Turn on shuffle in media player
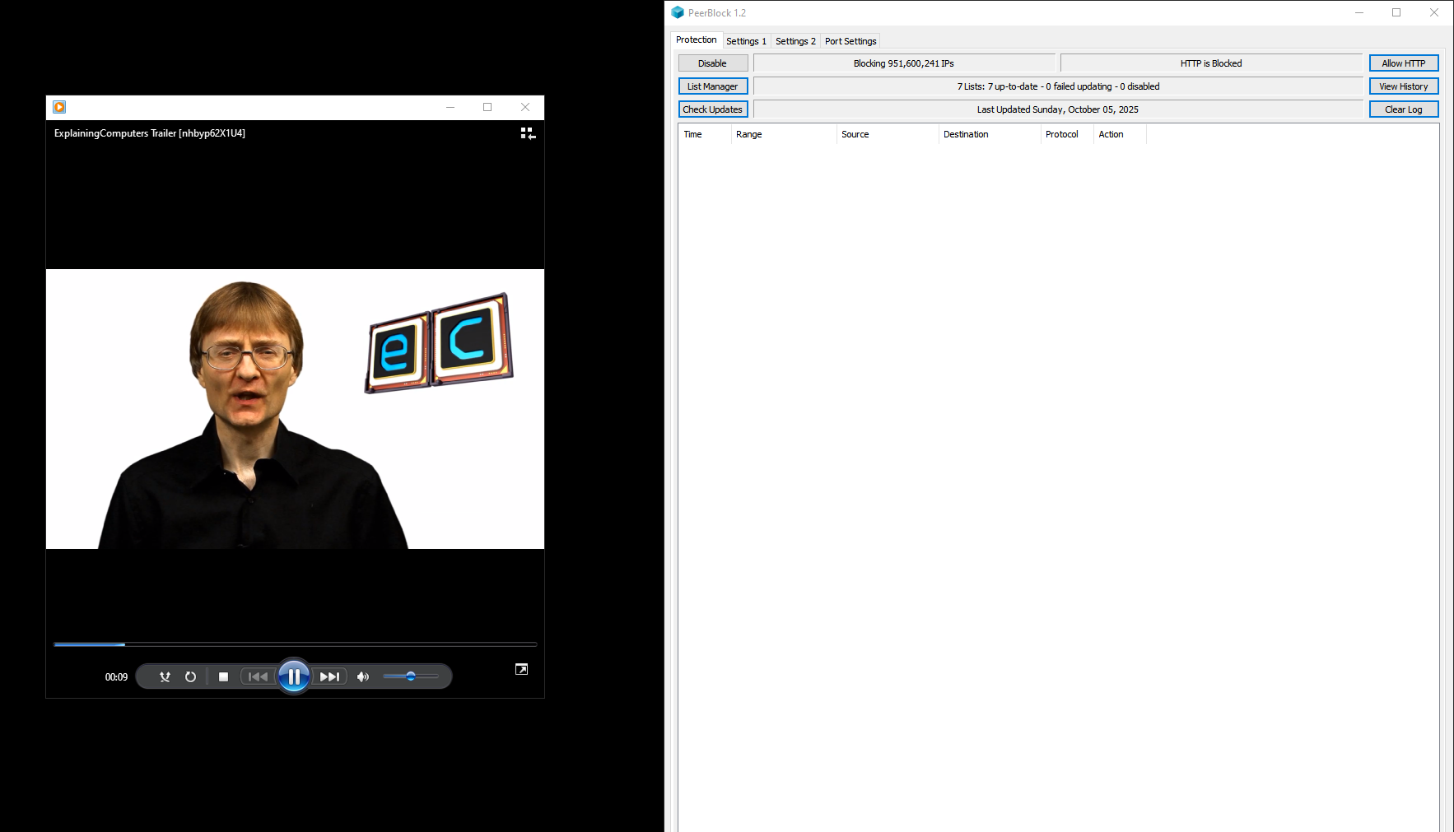The width and height of the screenshot is (1454, 832). [x=165, y=676]
